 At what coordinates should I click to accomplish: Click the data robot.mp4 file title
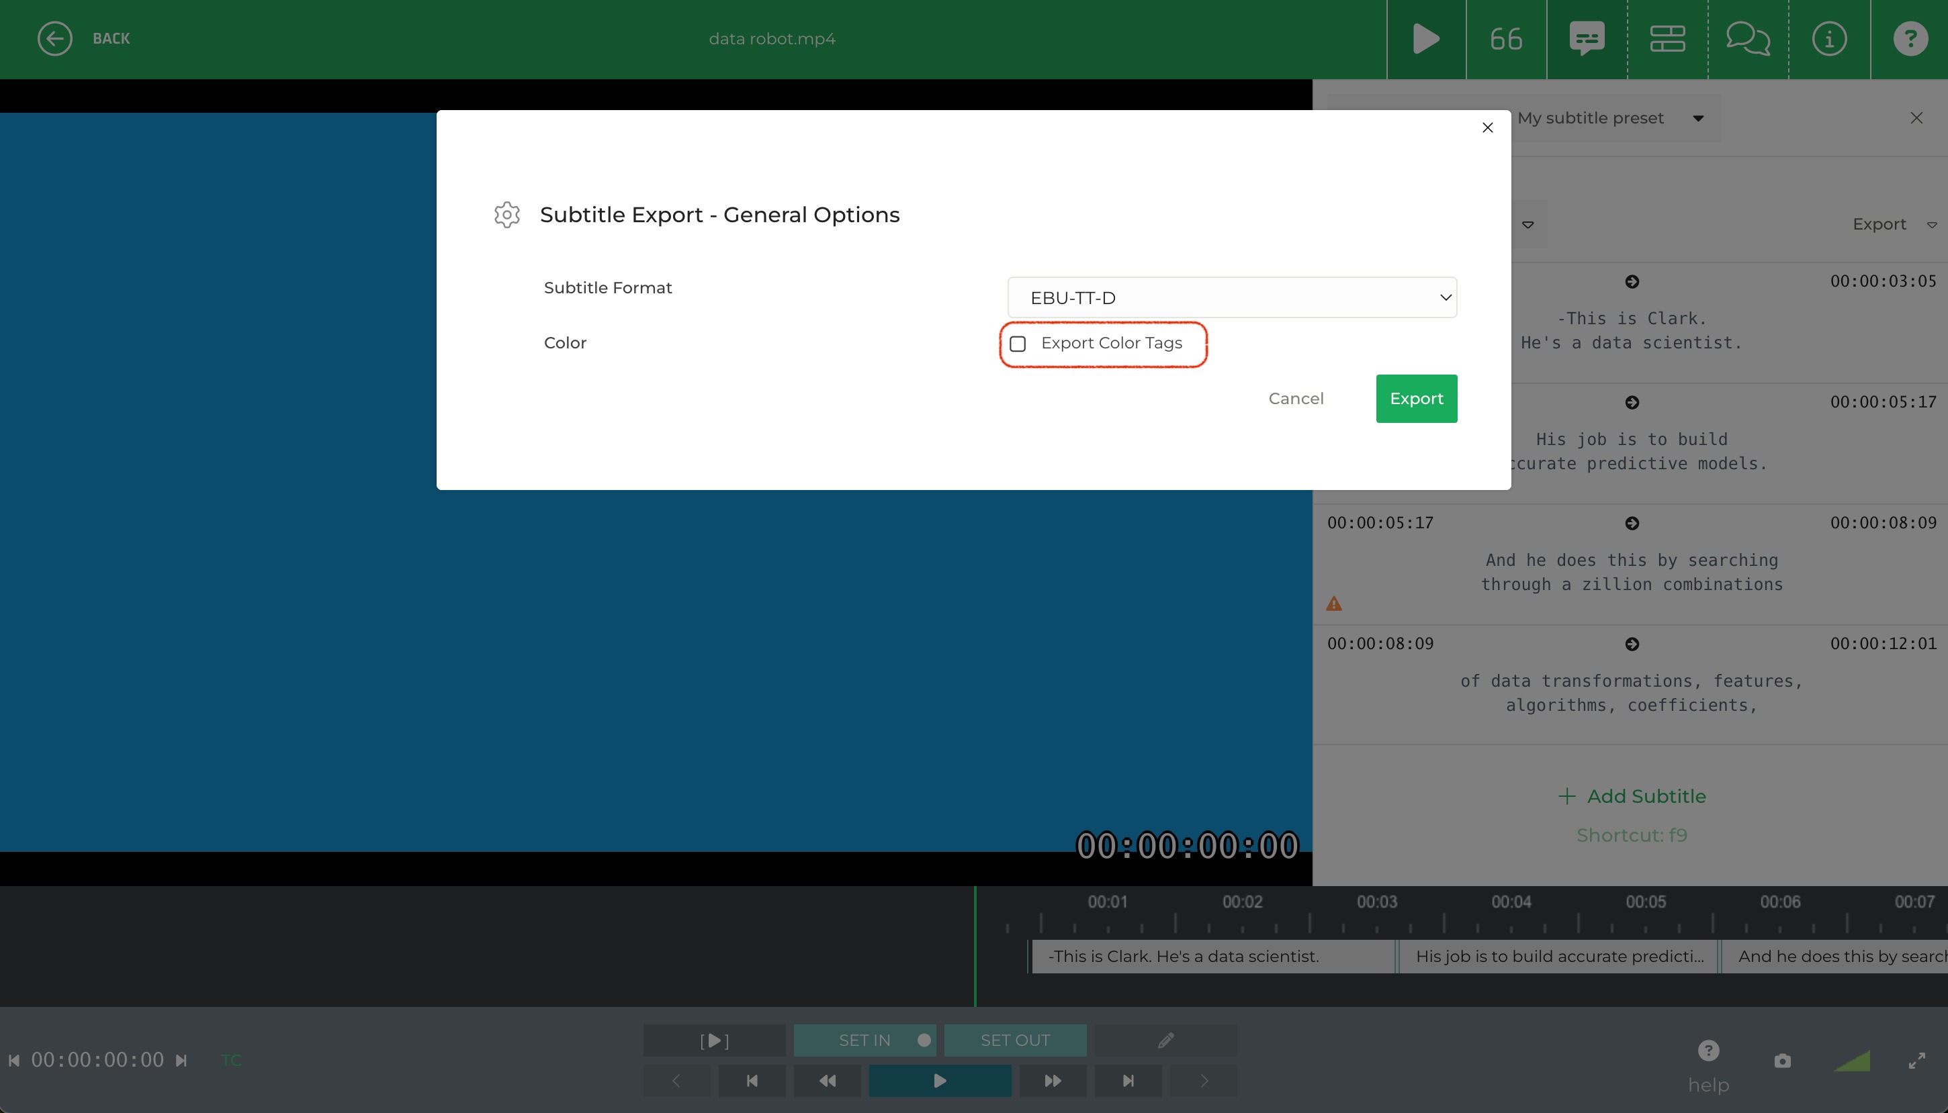pyautogui.click(x=772, y=38)
